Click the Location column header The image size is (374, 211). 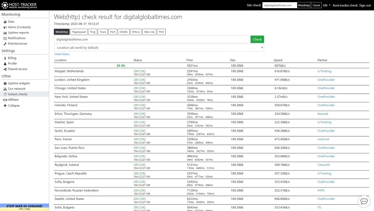[60, 60]
